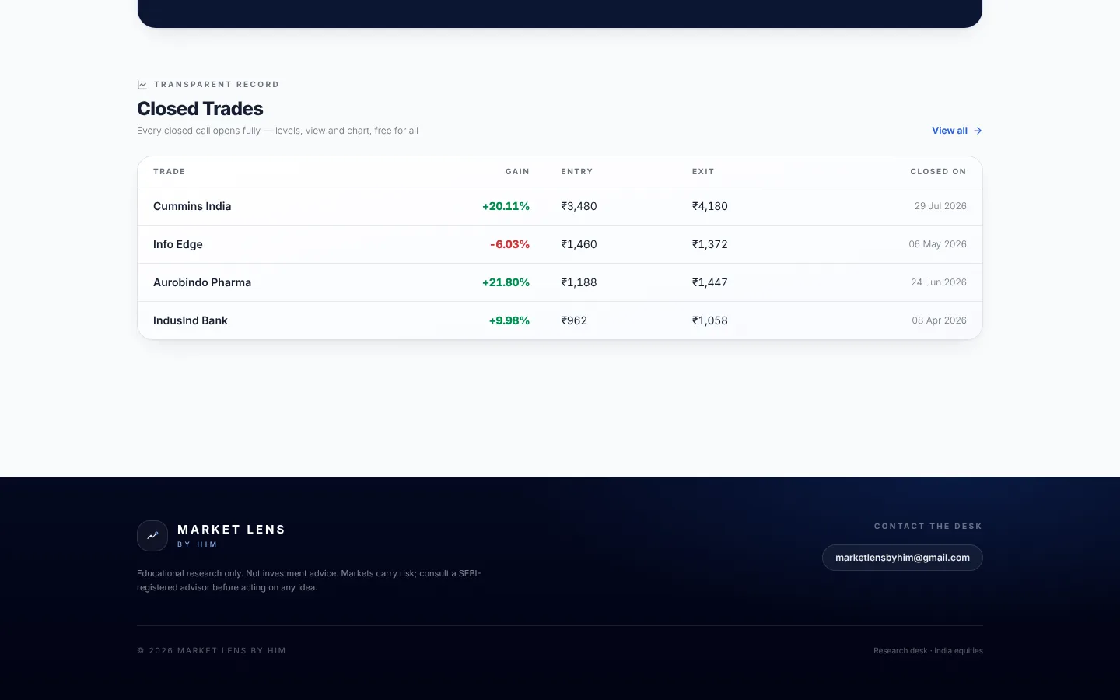Click the +21.80% gain value
The width and height of the screenshot is (1120, 700).
506,282
